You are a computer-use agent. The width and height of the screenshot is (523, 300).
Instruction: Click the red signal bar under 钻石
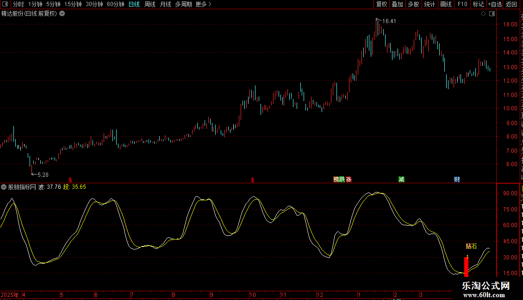[x=466, y=267]
